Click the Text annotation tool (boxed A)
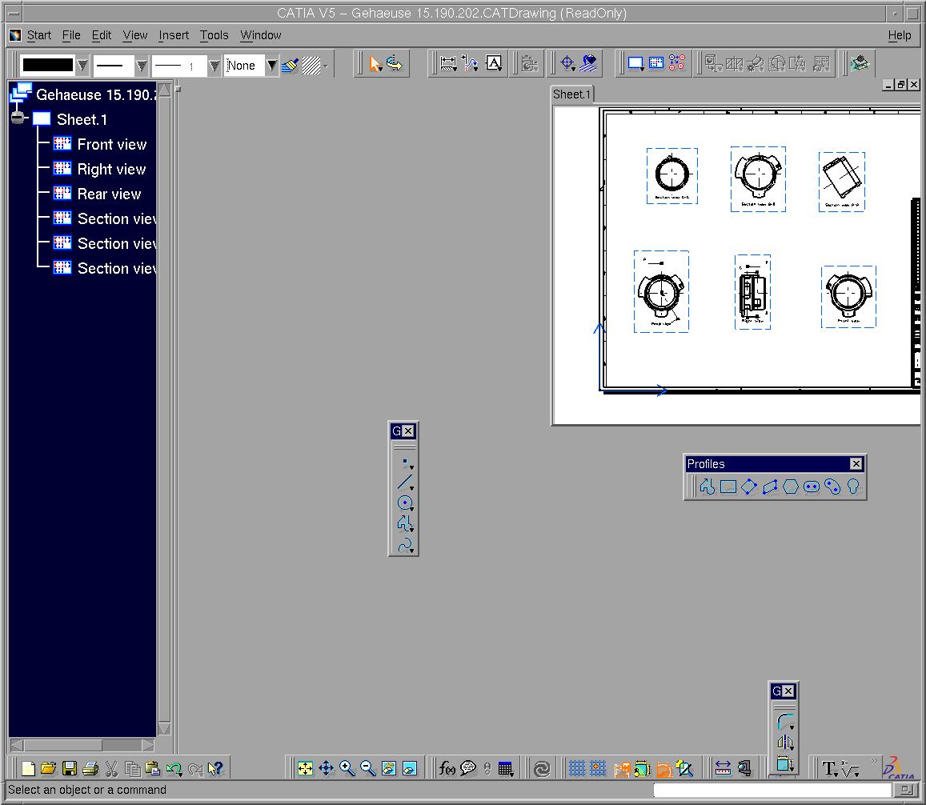Viewport: 926px width, 805px height. click(x=494, y=63)
